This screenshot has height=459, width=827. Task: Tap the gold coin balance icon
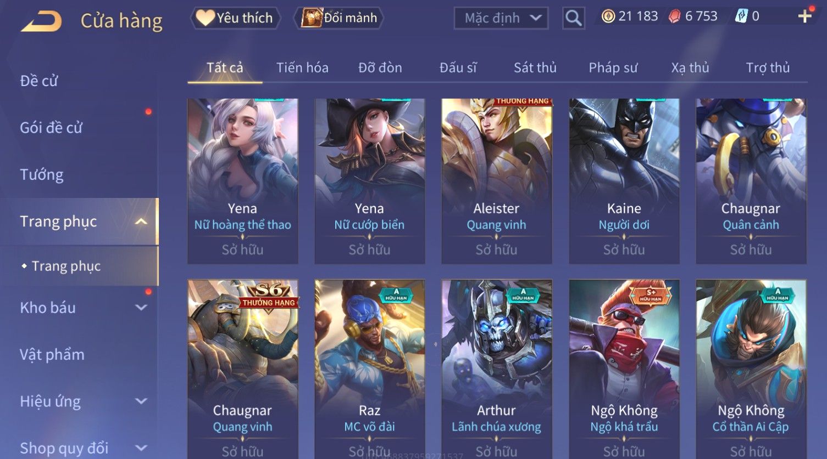pyautogui.click(x=608, y=16)
